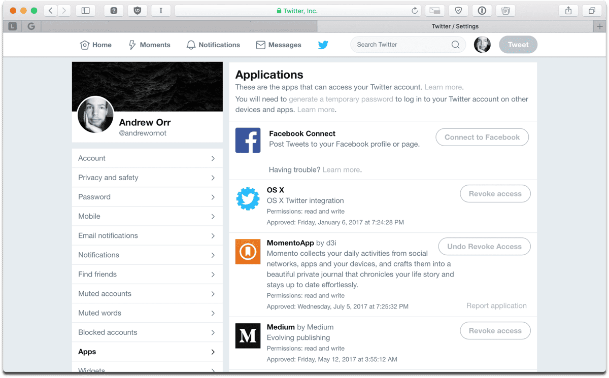
Task: Open Muted words settings
Action: click(x=147, y=313)
